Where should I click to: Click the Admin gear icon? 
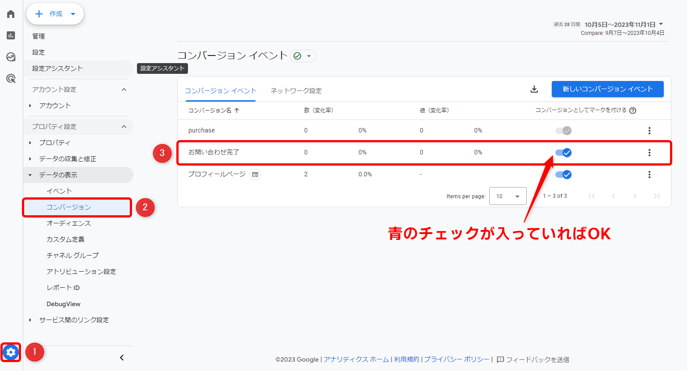click(11, 352)
